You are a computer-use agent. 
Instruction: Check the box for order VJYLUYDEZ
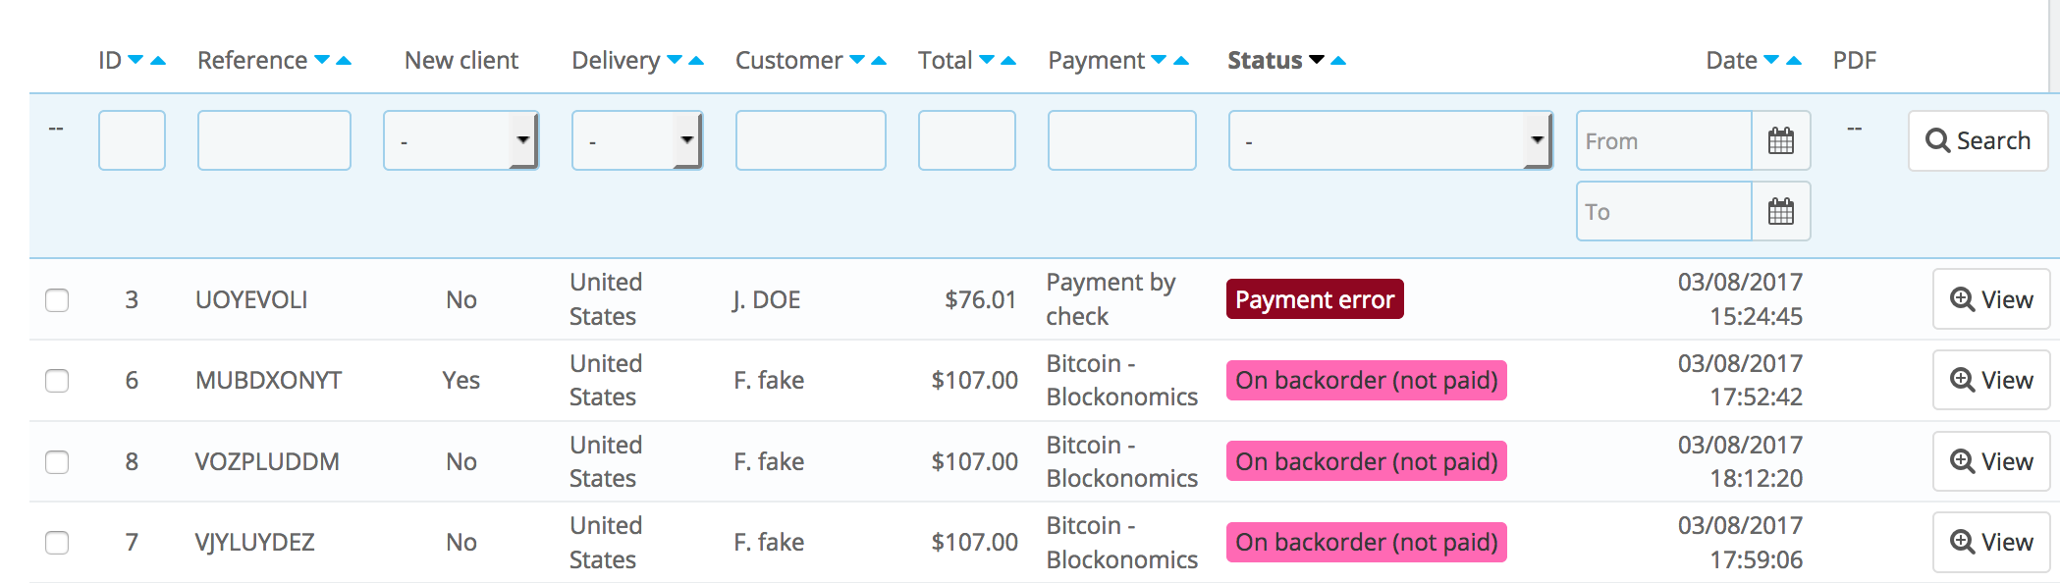click(57, 543)
